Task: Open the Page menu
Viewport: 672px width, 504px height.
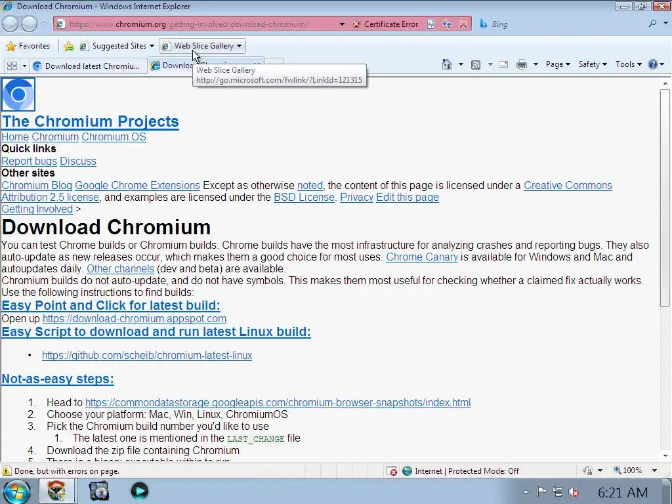Action: (558, 64)
